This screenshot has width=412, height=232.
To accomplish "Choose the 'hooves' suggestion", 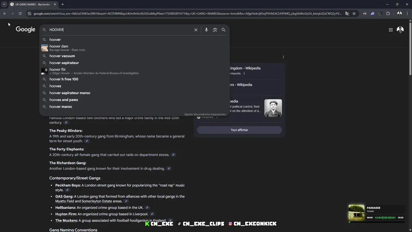I will (135, 86).
